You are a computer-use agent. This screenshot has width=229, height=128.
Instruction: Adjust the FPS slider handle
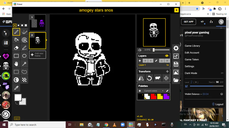click(154, 50)
